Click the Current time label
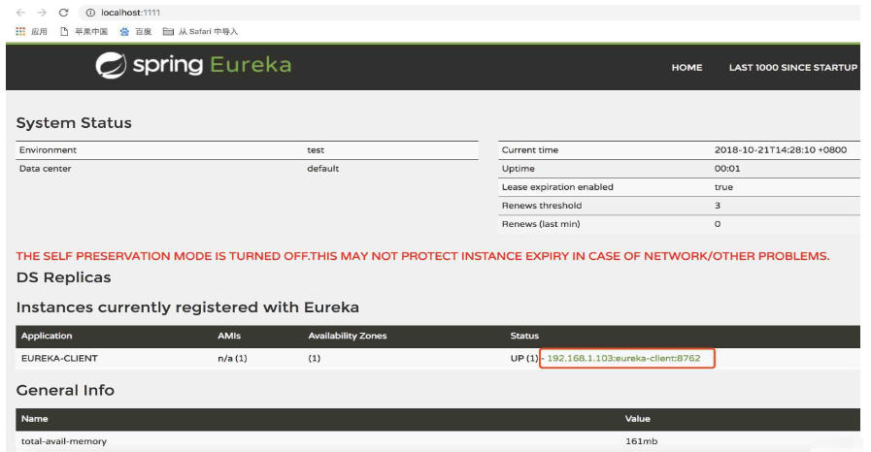Image resolution: width=871 pixels, height=452 pixels. pyautogui.click(x=530, y=150)
